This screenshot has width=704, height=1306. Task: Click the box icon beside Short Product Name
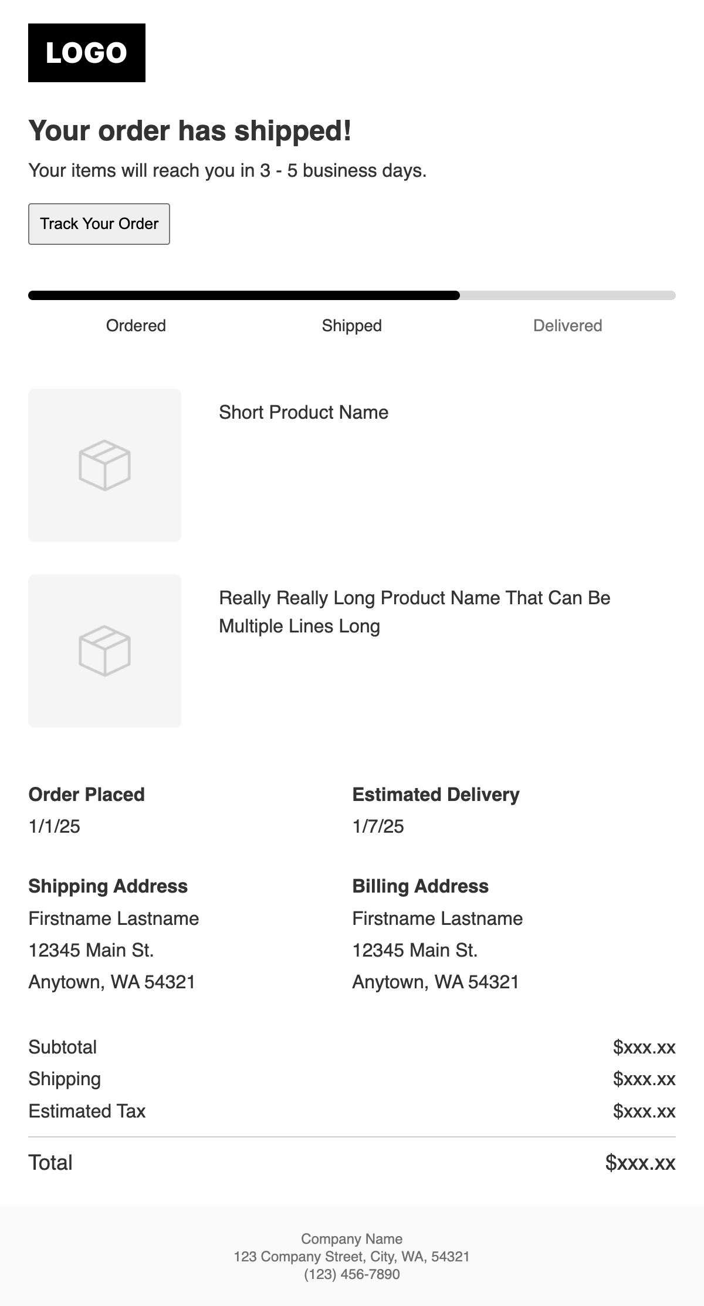(104, 465)
